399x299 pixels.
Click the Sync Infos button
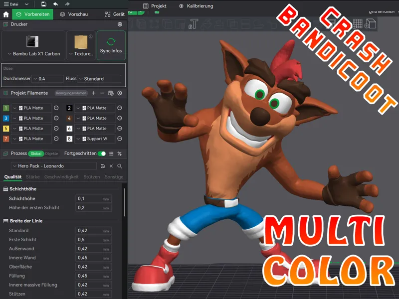(111, 45)
